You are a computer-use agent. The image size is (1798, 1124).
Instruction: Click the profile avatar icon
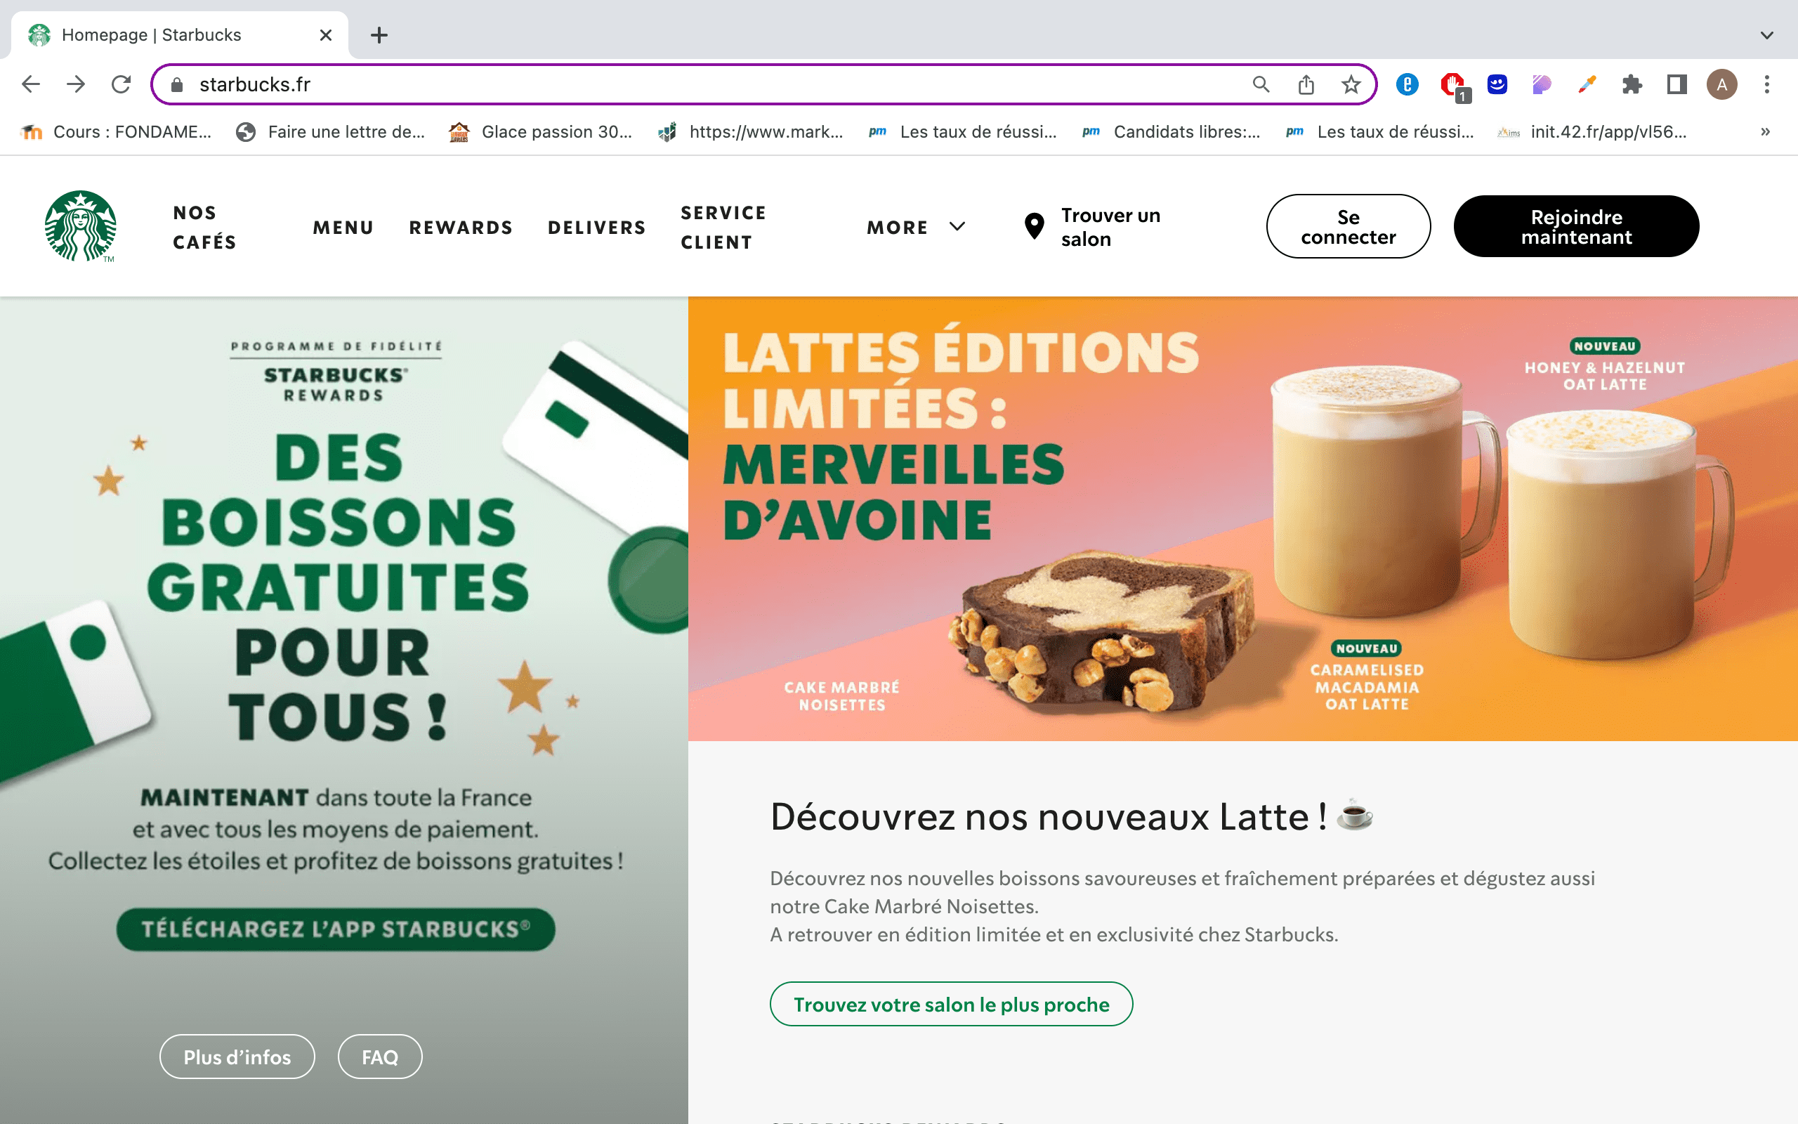(1721, 84)
